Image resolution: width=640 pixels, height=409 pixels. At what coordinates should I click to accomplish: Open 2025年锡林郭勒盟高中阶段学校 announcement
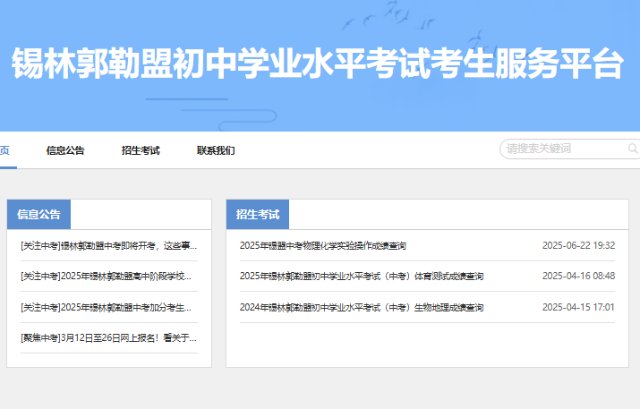point(106,277)
